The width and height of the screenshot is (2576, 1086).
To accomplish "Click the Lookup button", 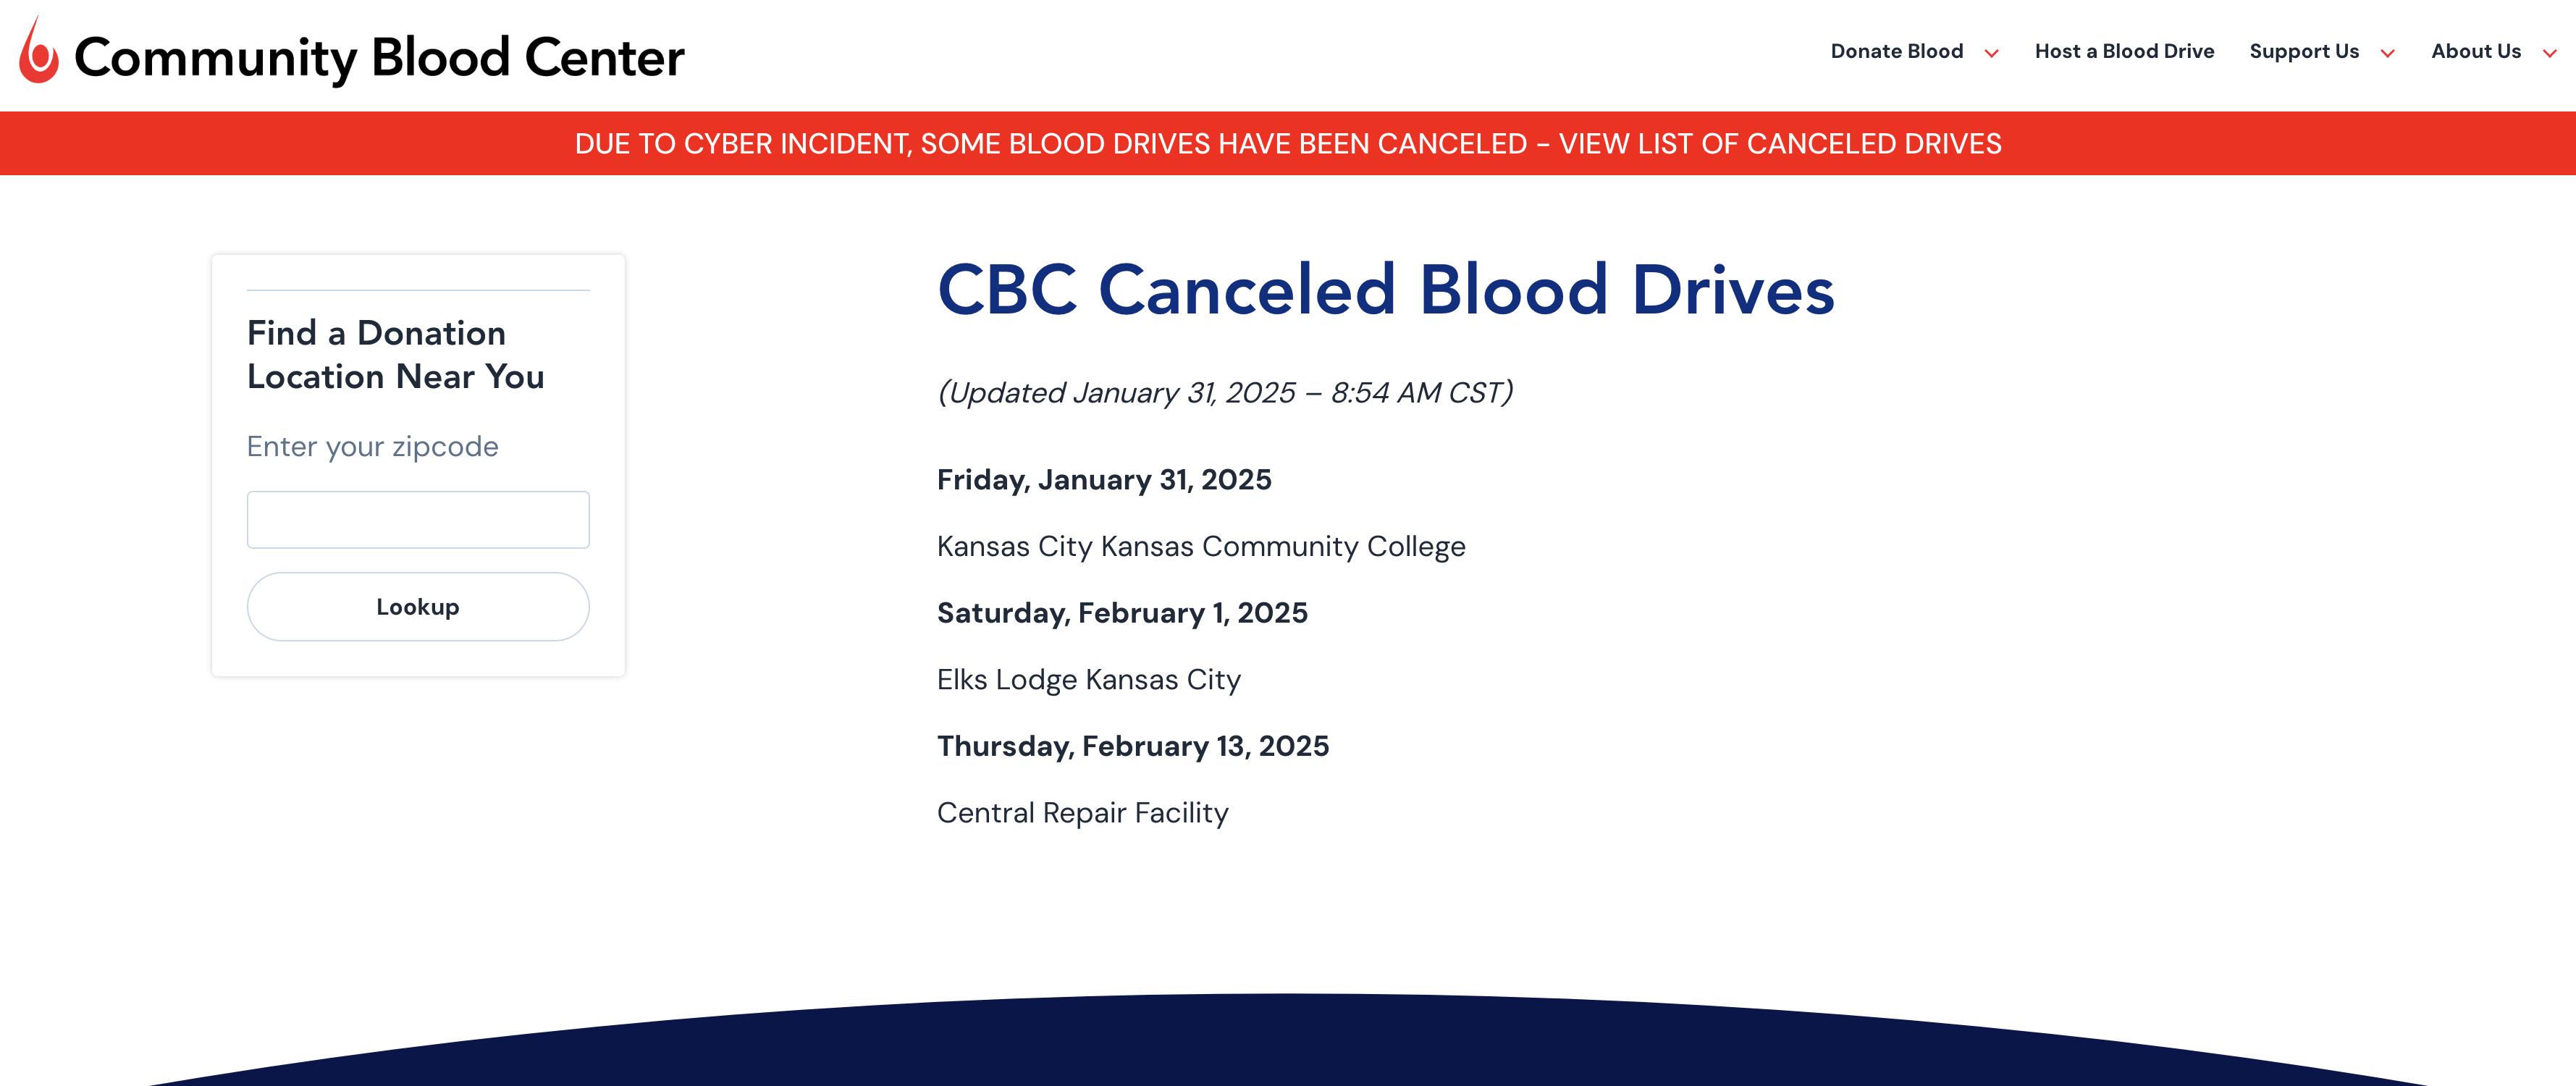I will [418, 606].
